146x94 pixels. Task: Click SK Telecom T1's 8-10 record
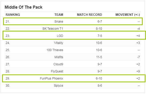99,29
